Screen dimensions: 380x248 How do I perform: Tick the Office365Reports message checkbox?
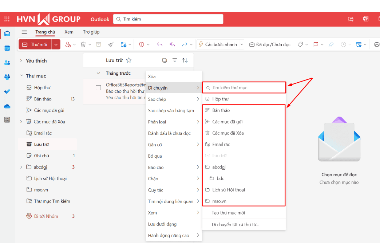click(x=98, y=88)
